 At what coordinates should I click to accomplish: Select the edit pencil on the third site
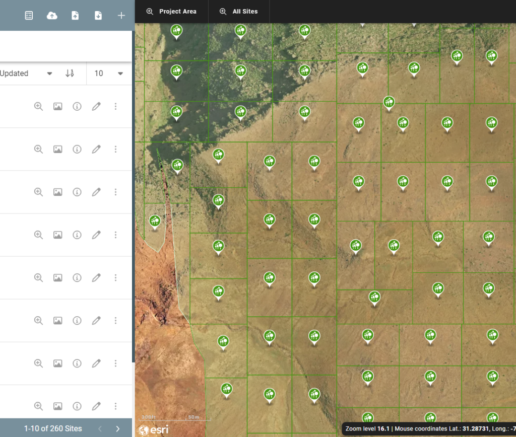[x=96, y=192]
